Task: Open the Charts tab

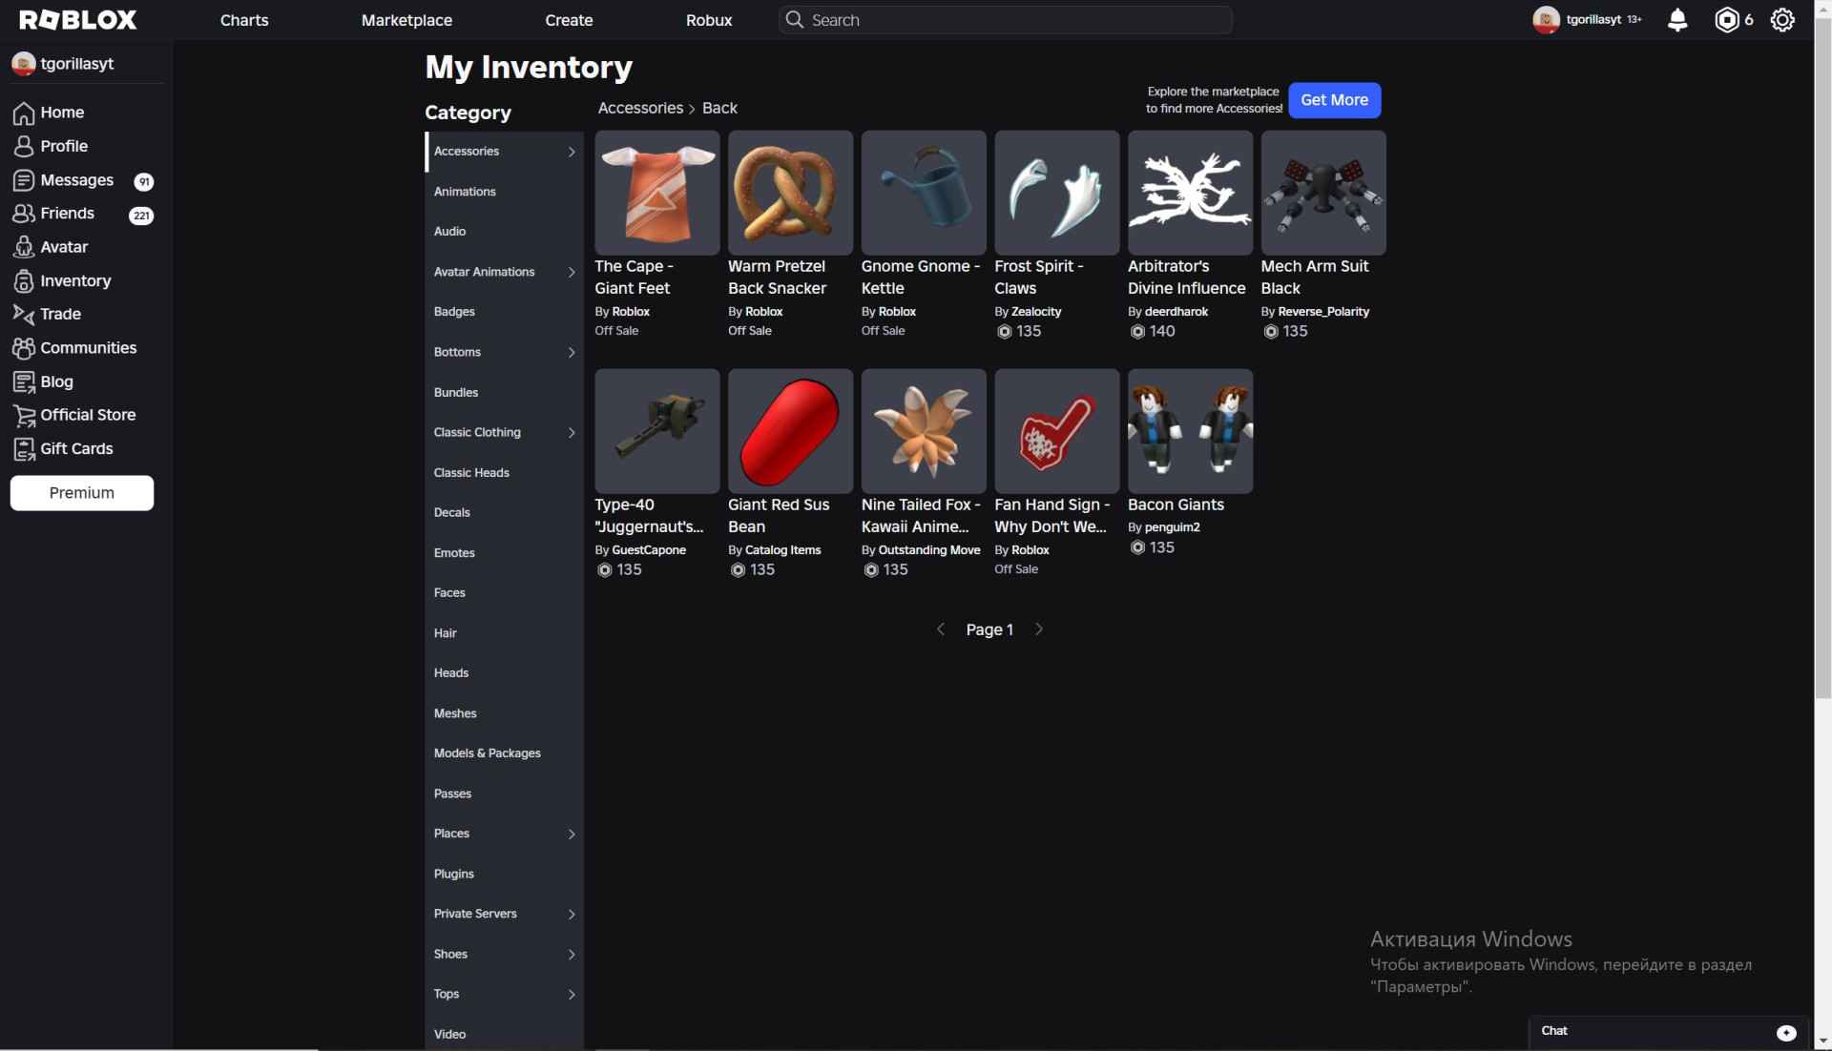Action: [244, 20]
